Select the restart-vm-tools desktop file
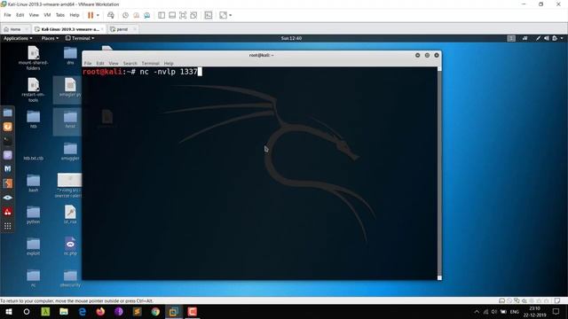The width and height of the screenshot is (568, 319). (34, 90)
